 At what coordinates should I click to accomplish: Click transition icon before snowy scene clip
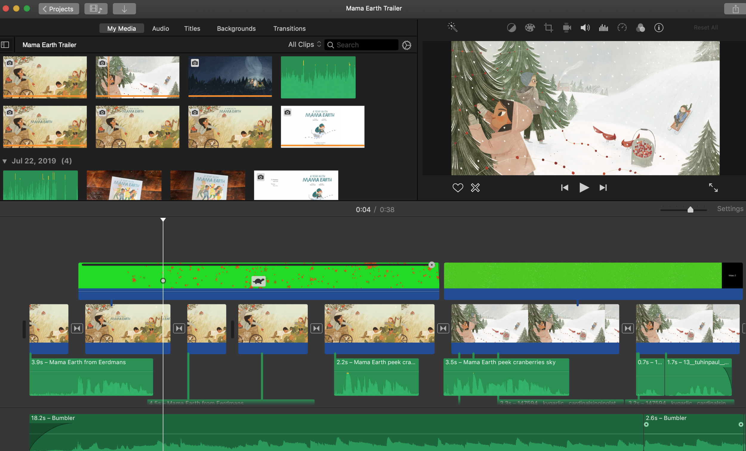443,328
